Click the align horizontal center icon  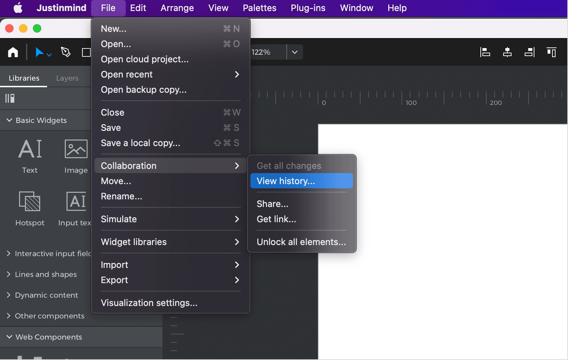[507, 52]
